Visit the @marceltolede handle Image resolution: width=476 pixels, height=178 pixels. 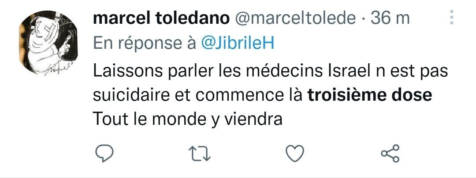295,18
